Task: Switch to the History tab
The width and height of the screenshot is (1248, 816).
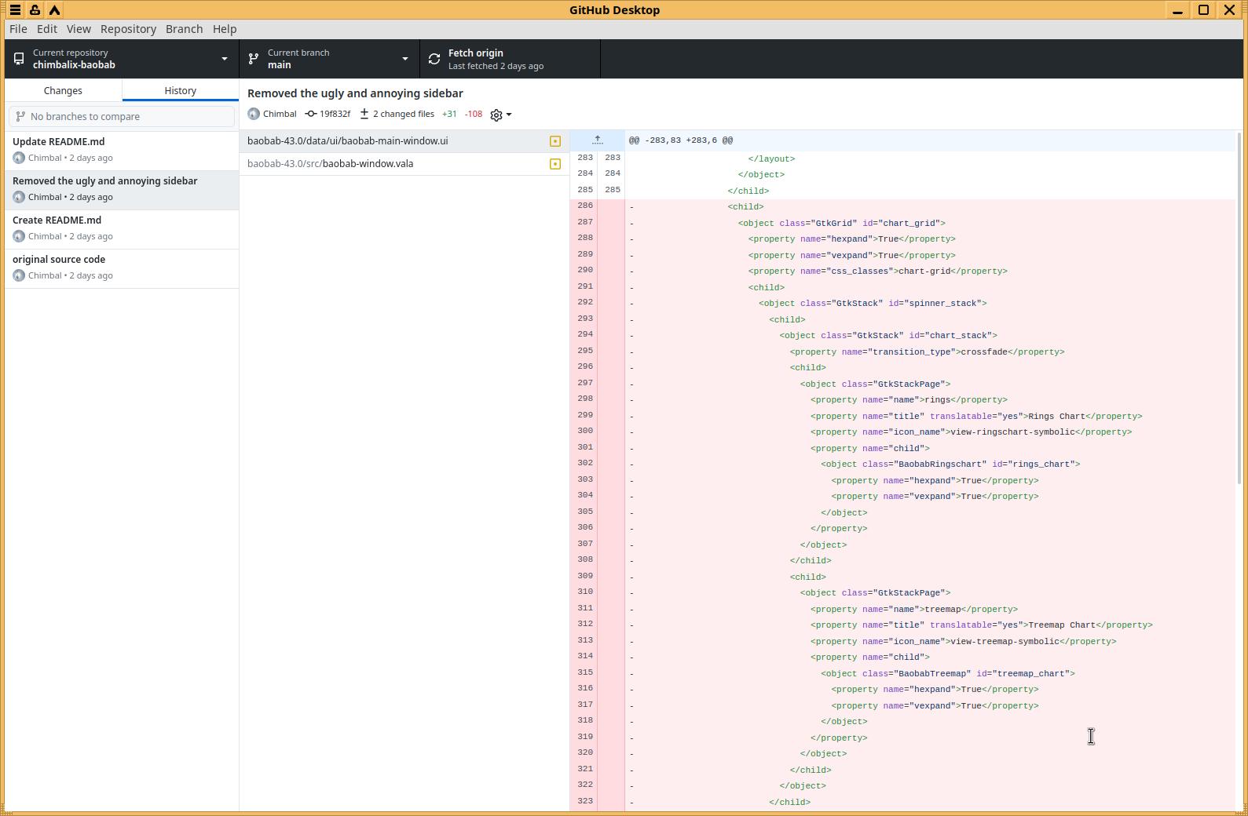Action: pos(180,90)
